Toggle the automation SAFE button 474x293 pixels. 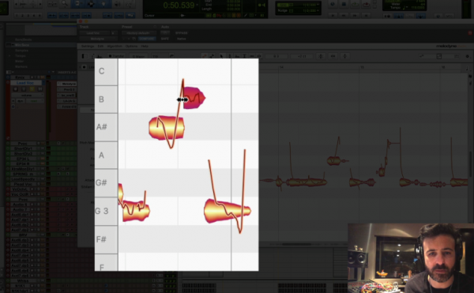pos(165,39)
